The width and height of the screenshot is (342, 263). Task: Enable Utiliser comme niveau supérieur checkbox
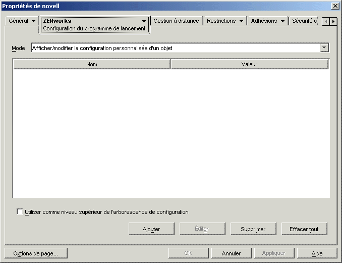(x=20, y=212)
